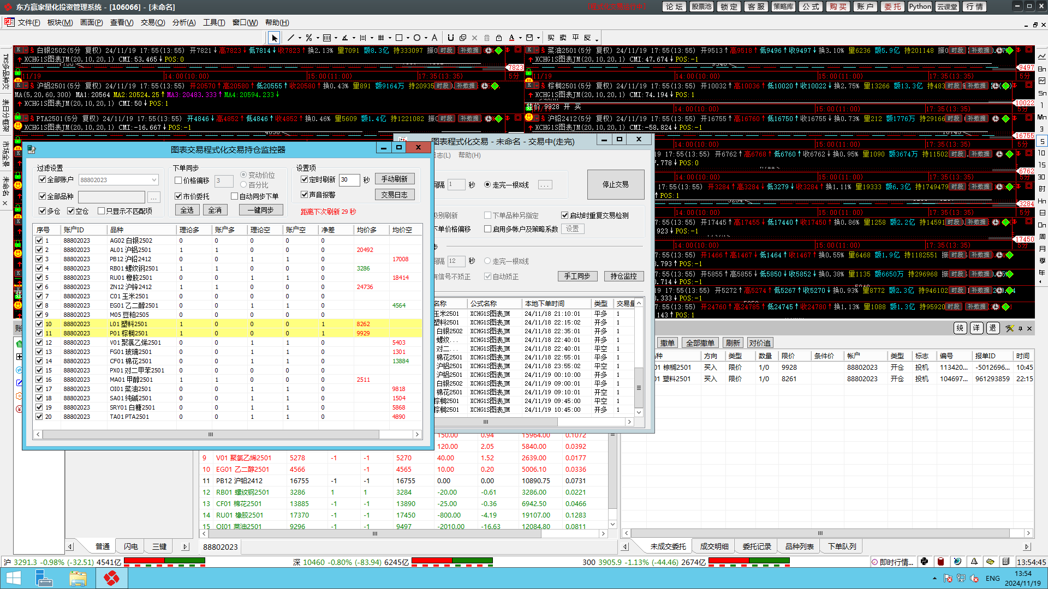Expand the line tool dropdown arrow

(x=300, y=38)
